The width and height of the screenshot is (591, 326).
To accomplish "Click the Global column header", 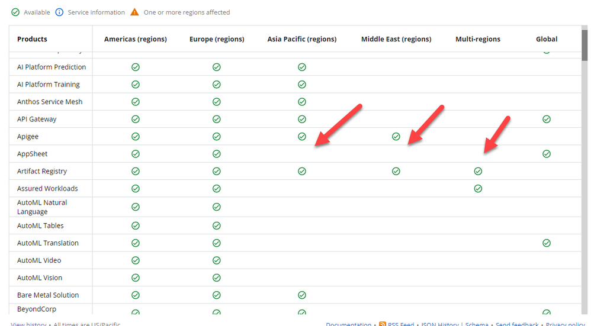I will coord(547,39).
